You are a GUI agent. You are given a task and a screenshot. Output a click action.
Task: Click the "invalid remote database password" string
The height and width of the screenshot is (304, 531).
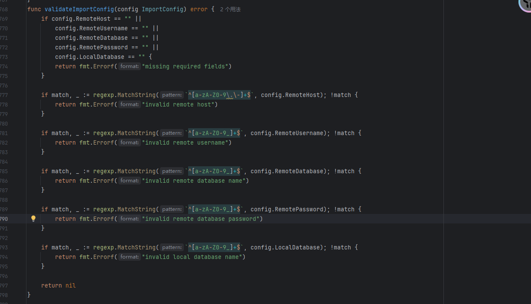pos(202,219)
